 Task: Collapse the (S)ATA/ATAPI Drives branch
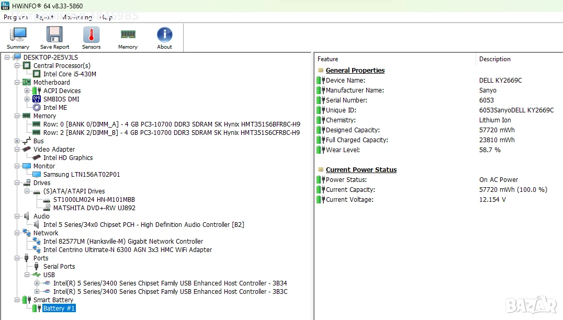pyautogui.click(x=27, y=191)
